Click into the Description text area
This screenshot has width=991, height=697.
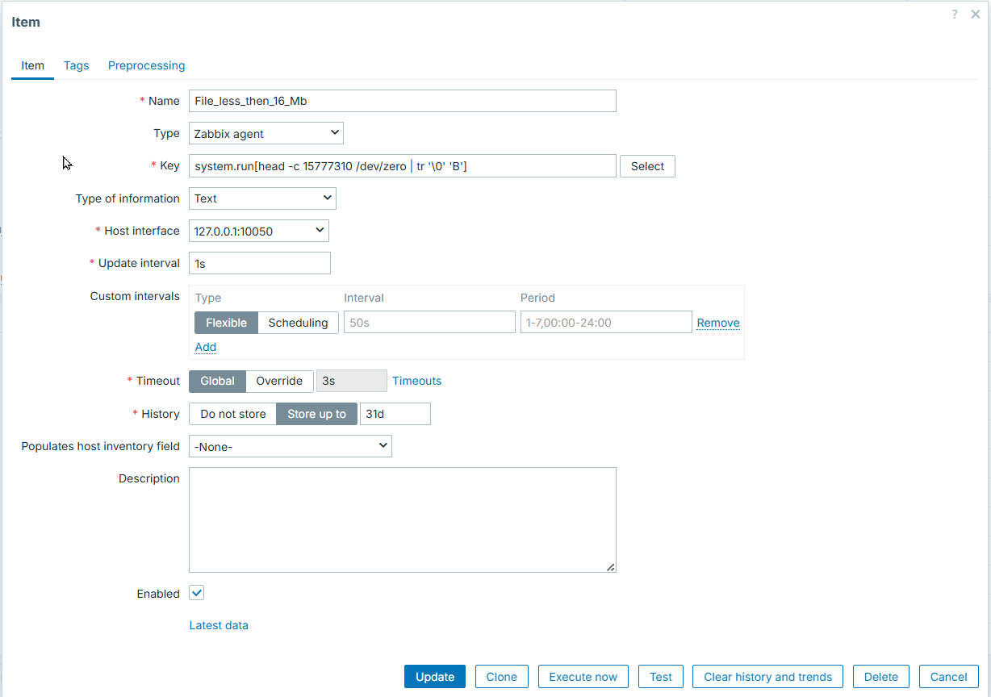pos(402,520)
